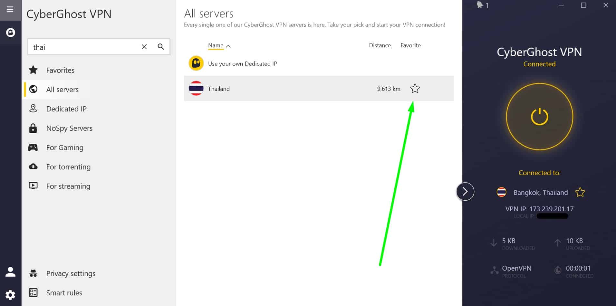Screen dimensions: 616x306
Task: Click the Dedicated IP ghost avatar
Action: click(x=196, y=63)
